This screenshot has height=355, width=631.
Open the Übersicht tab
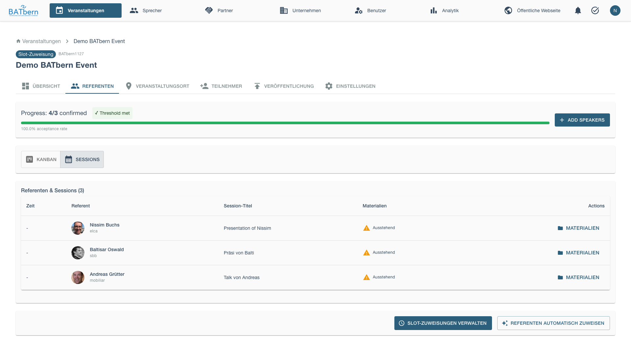pyautogui.click(x=41, y=86)
